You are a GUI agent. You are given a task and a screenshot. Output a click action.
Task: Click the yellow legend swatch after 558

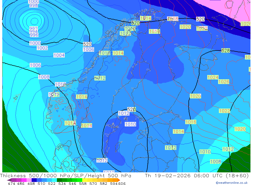(x=85, y=180)
